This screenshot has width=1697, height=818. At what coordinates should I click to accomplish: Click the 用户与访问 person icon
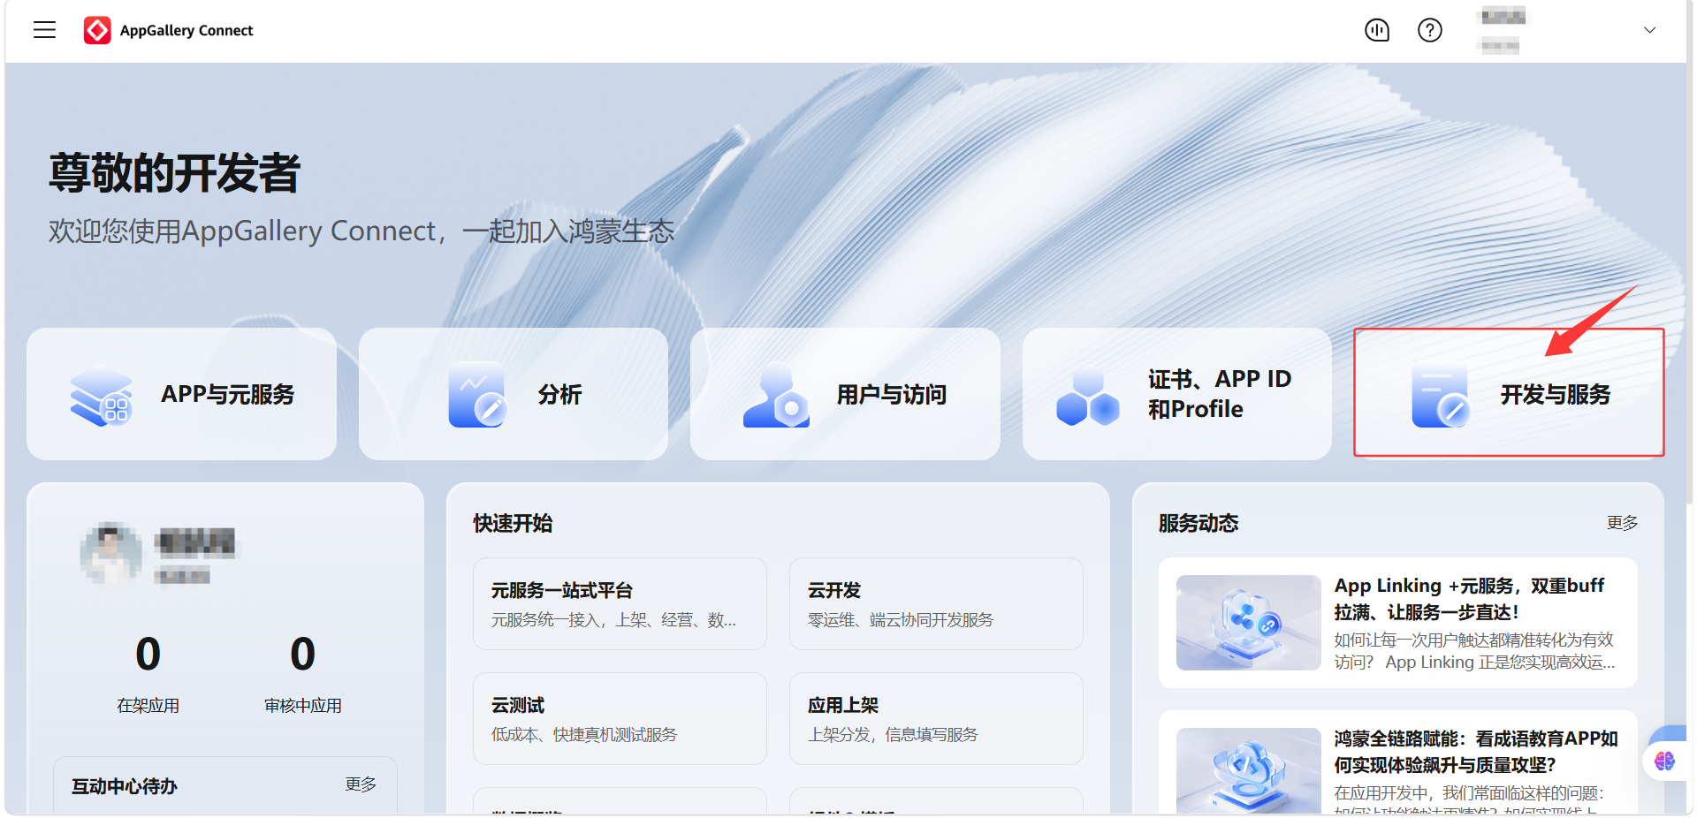(x=776, y=395)
